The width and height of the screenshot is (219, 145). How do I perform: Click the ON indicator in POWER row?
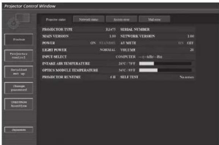coord(93,43)
